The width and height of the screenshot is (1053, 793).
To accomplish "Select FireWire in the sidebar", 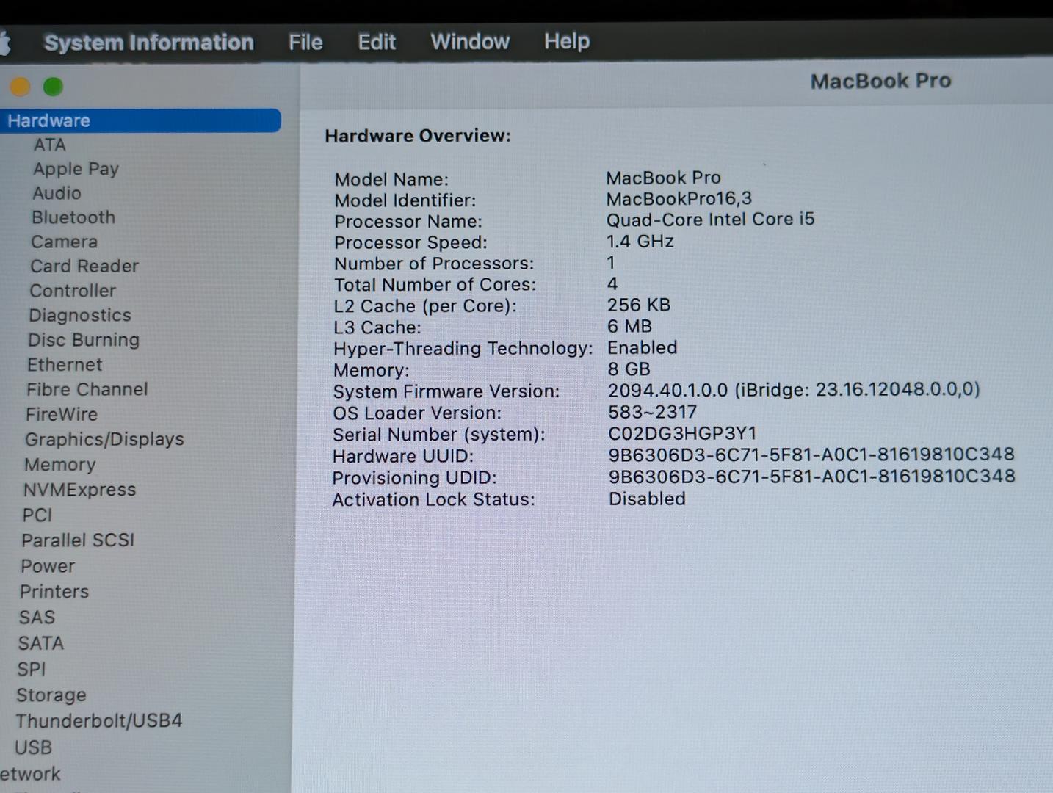I will point(62,414).
